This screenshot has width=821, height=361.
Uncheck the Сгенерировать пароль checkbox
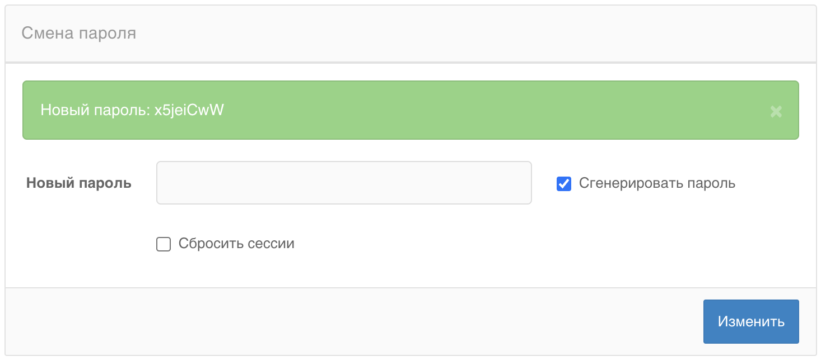click(564, 183)
